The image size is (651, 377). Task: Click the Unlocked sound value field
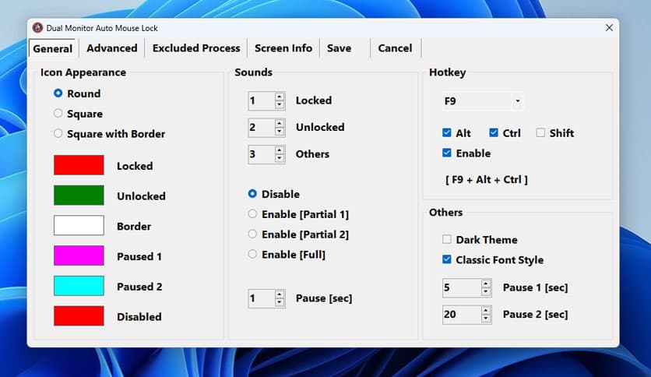tap(262, 128)
